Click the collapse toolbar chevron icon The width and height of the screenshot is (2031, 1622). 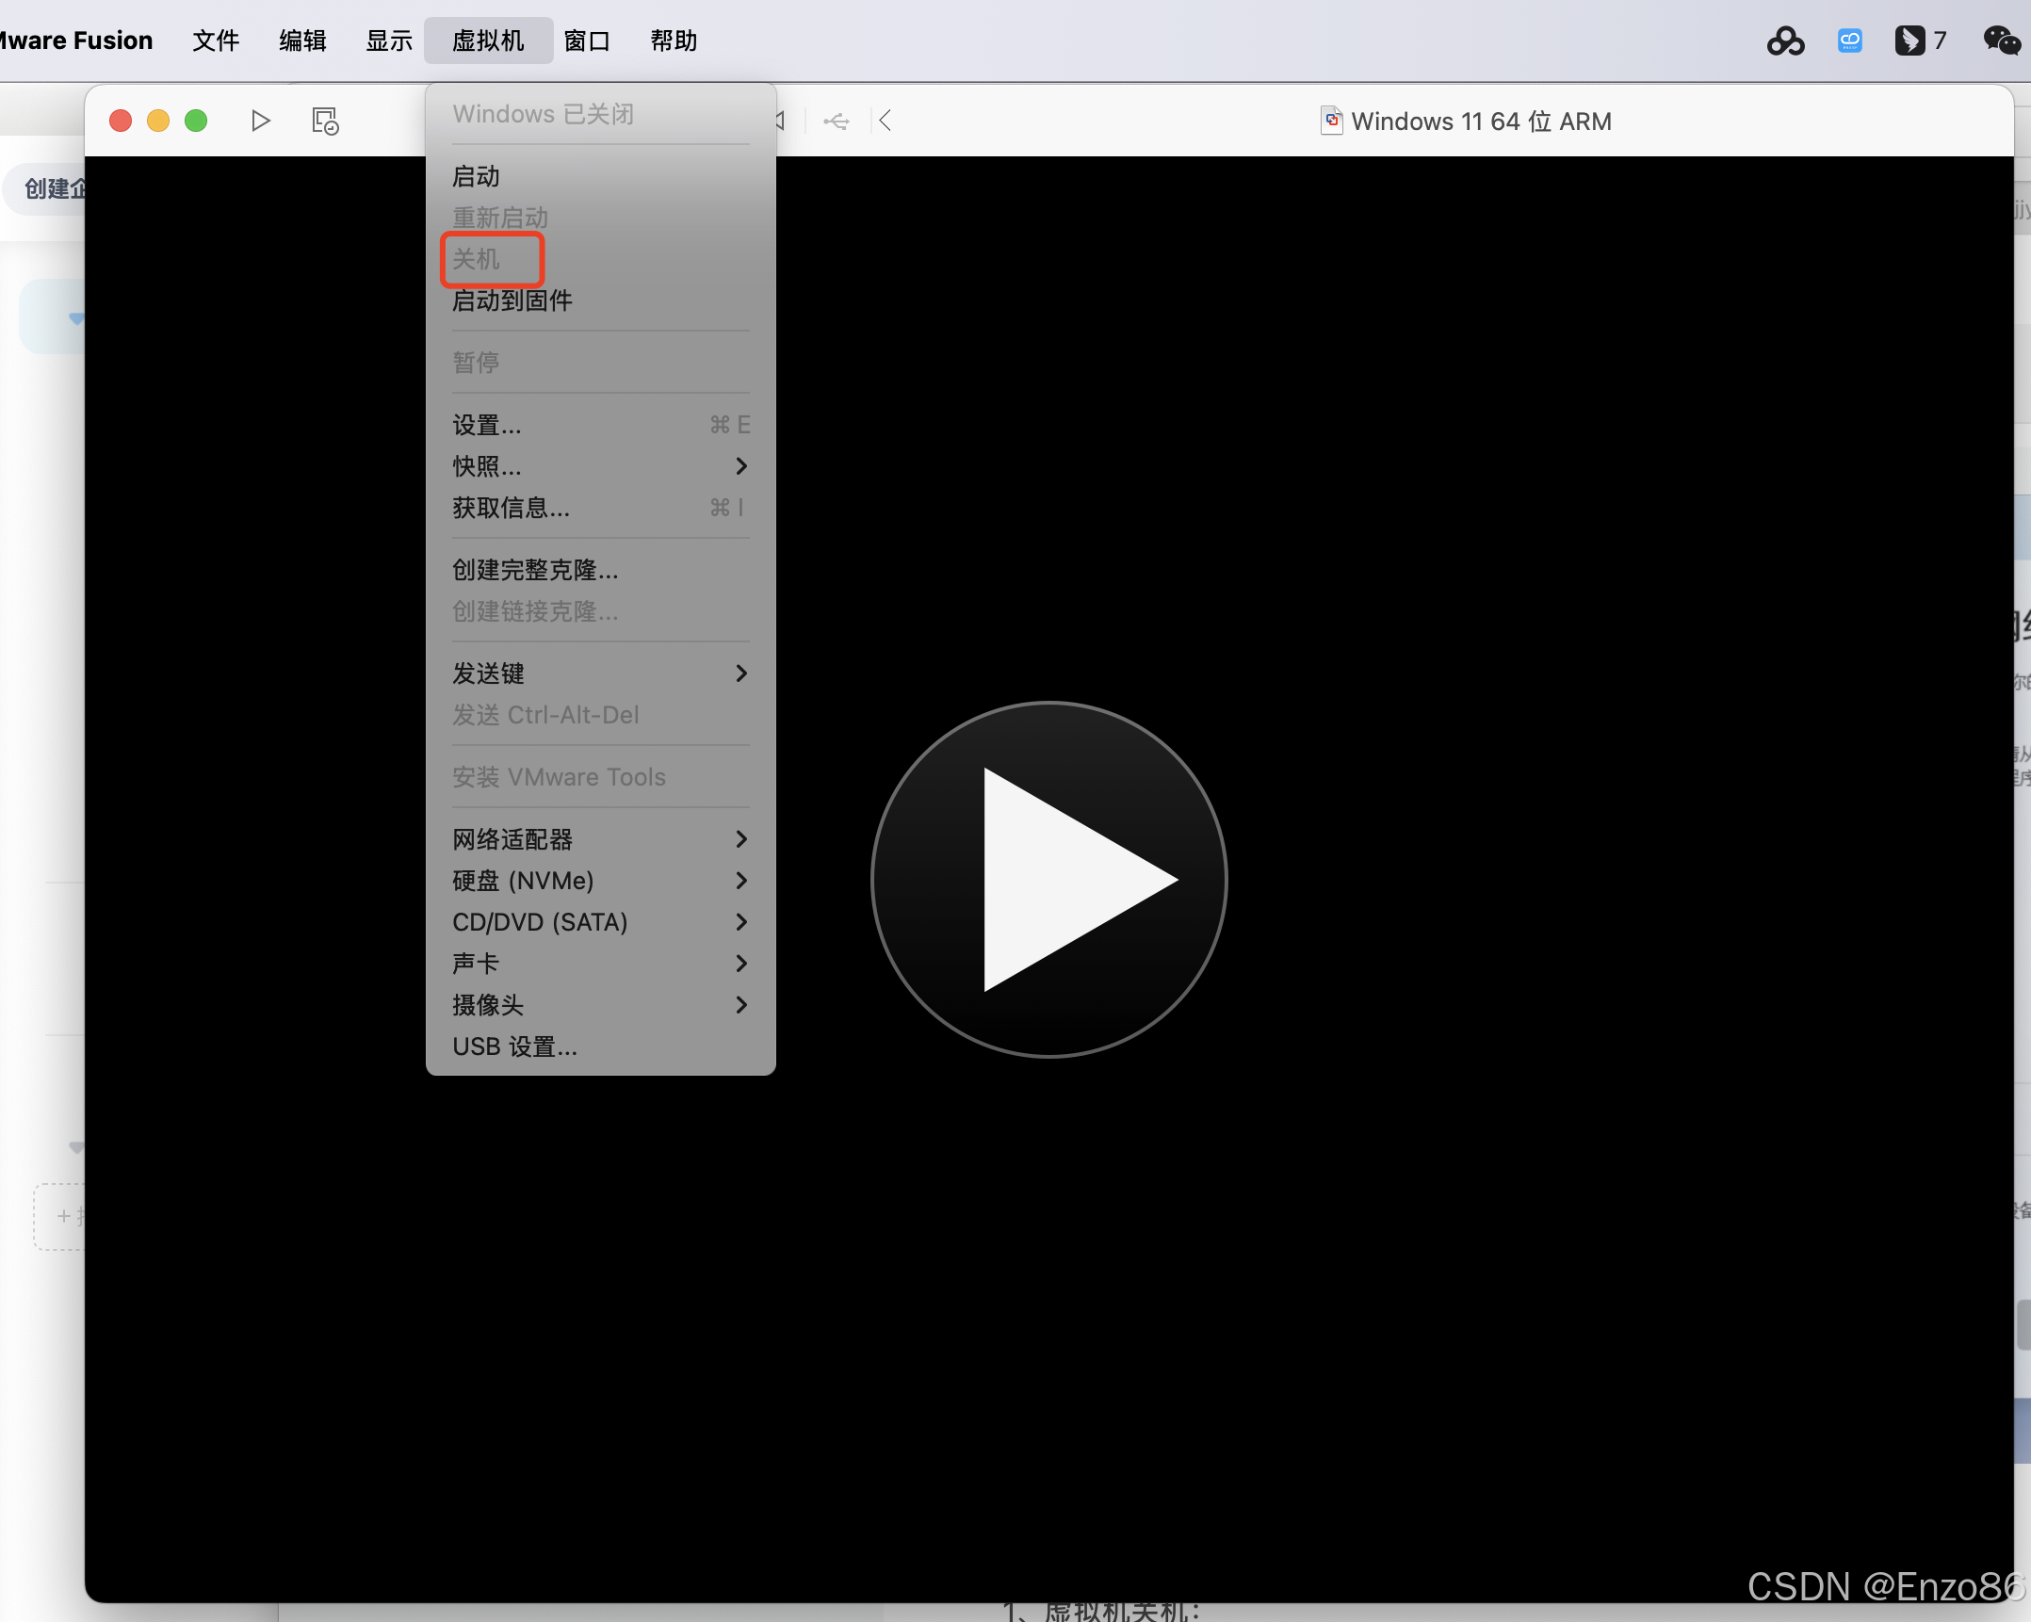pyautogui.click(x=885, y=121)
